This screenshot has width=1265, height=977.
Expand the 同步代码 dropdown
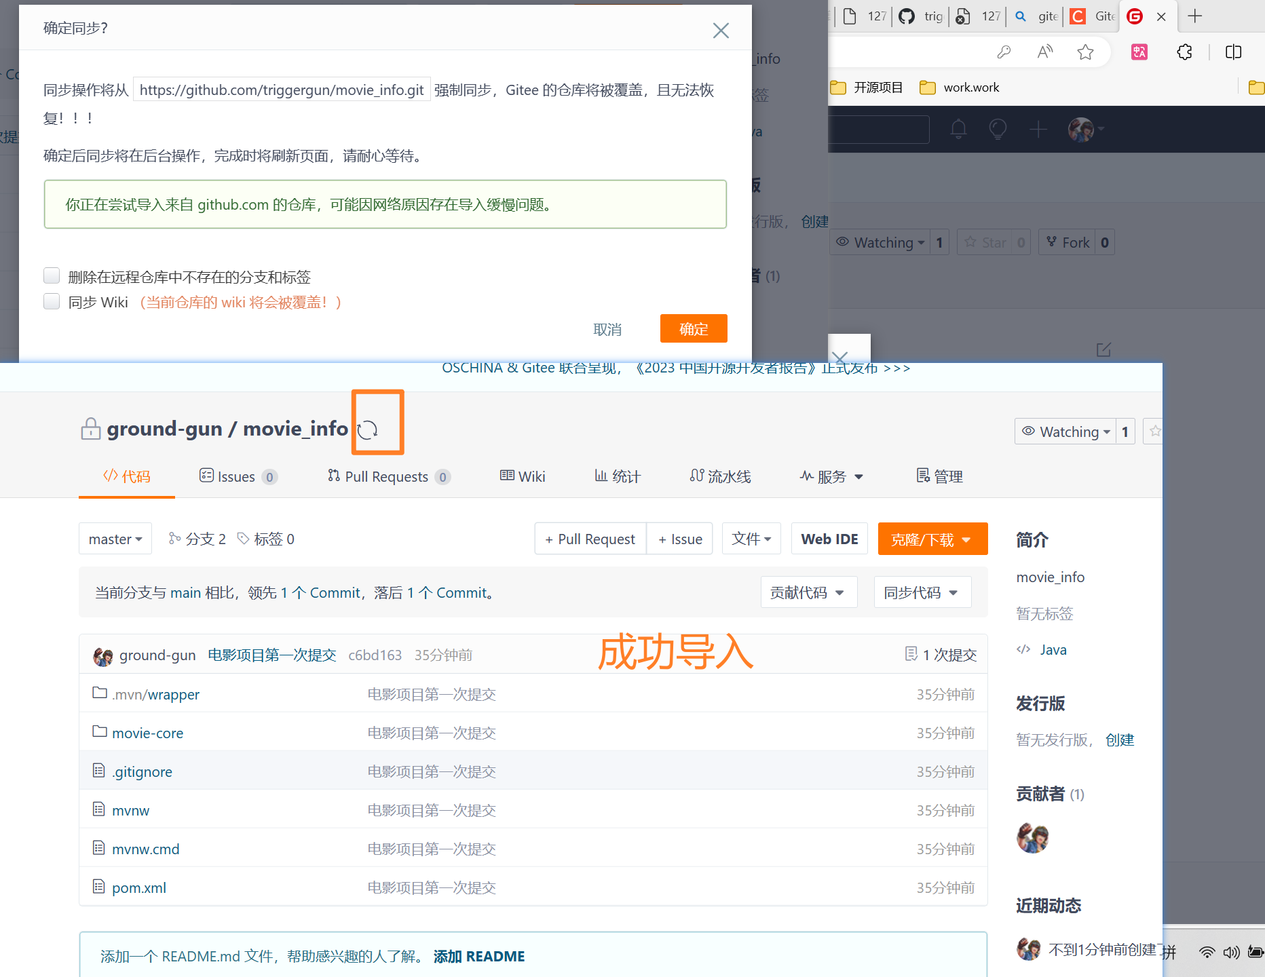pos(921,592)
